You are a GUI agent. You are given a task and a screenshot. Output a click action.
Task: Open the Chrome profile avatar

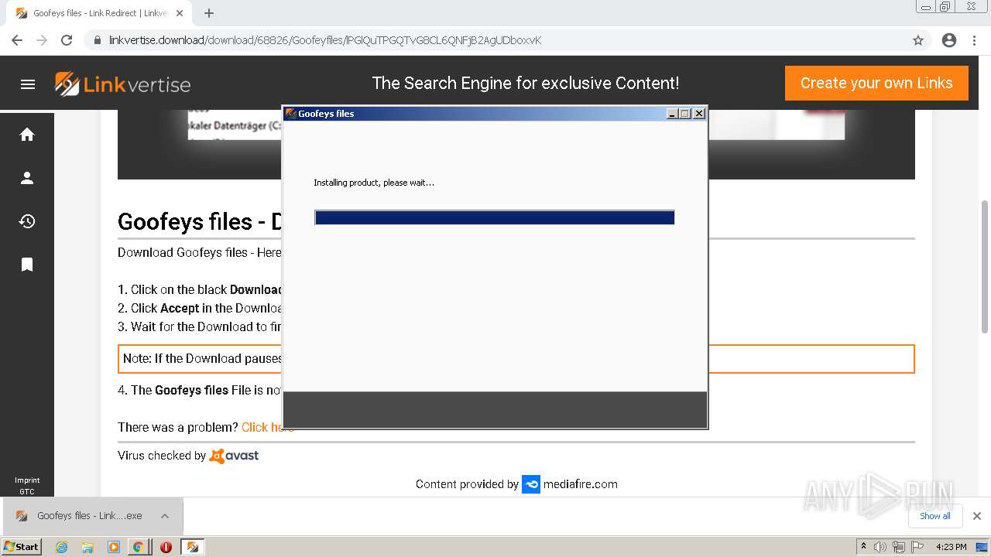pos(949,40)
